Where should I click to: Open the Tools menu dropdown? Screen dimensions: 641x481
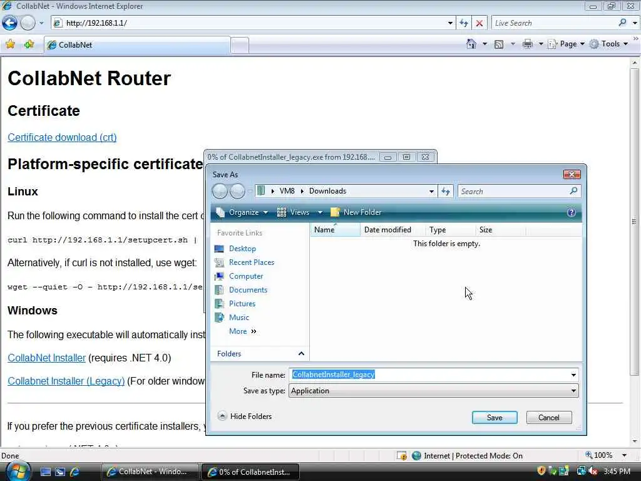(609, 44)
